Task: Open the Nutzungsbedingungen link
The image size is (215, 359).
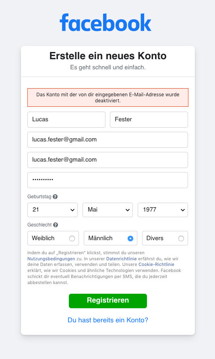Action: point(51,259)
